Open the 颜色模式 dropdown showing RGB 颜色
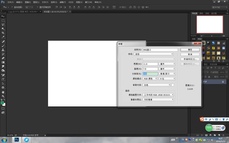Image resolution: width=229 pixels, height=143 pixels. [x=150, y=79]
